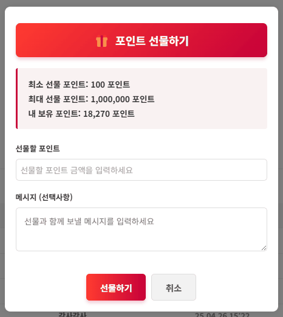Screen dimensions: 283x317
Task: Click the 메시지 (선택사항) field label
Action: [44, 197]
